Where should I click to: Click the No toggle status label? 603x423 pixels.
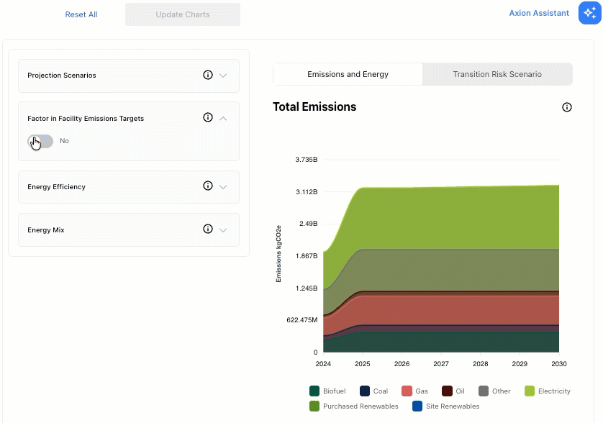[x=64, y=141]
